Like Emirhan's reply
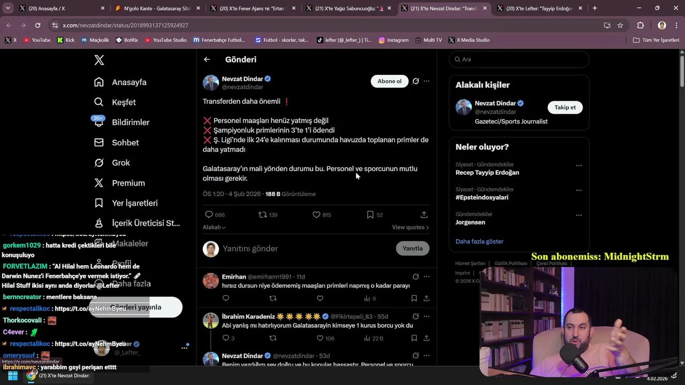This screenshot has width=685, height=385. coord(320,298)
